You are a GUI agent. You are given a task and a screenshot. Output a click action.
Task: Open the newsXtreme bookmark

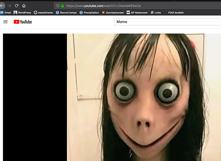43,13
